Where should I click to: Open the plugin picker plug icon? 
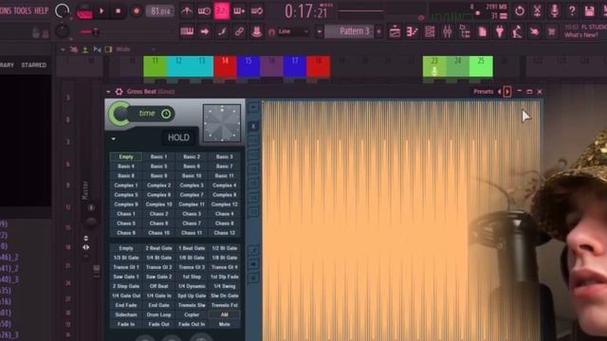coord(500,31)
